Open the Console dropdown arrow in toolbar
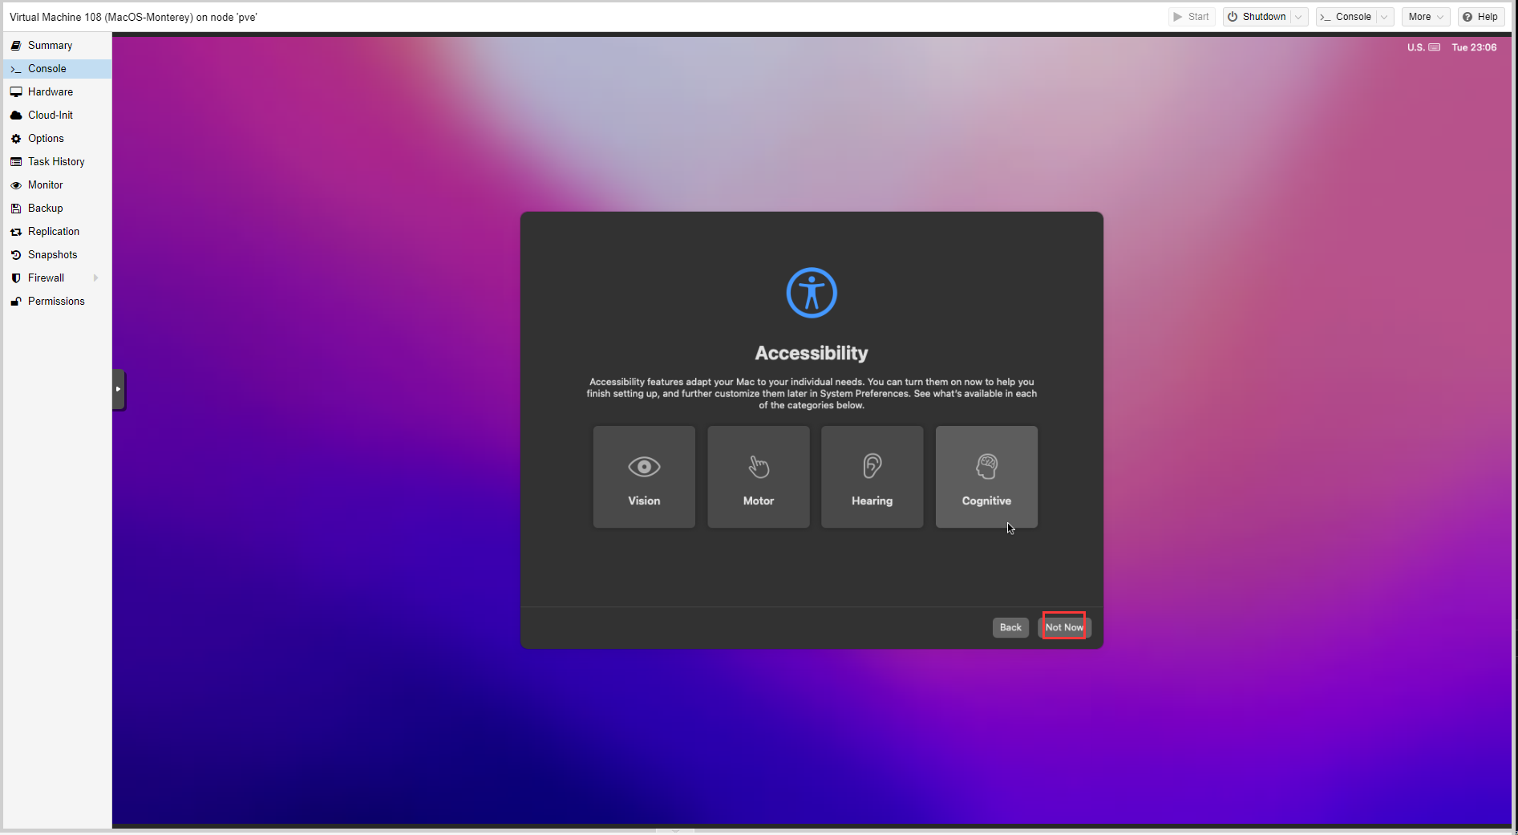This screenshot has height=835, width=1518. tap(1384, 17)
